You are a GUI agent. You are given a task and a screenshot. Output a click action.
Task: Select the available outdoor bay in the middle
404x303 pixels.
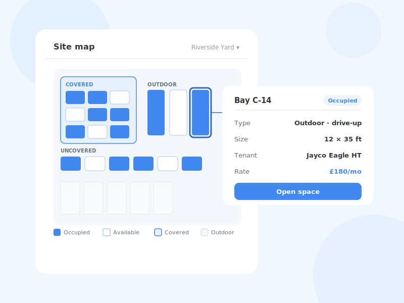178,113
